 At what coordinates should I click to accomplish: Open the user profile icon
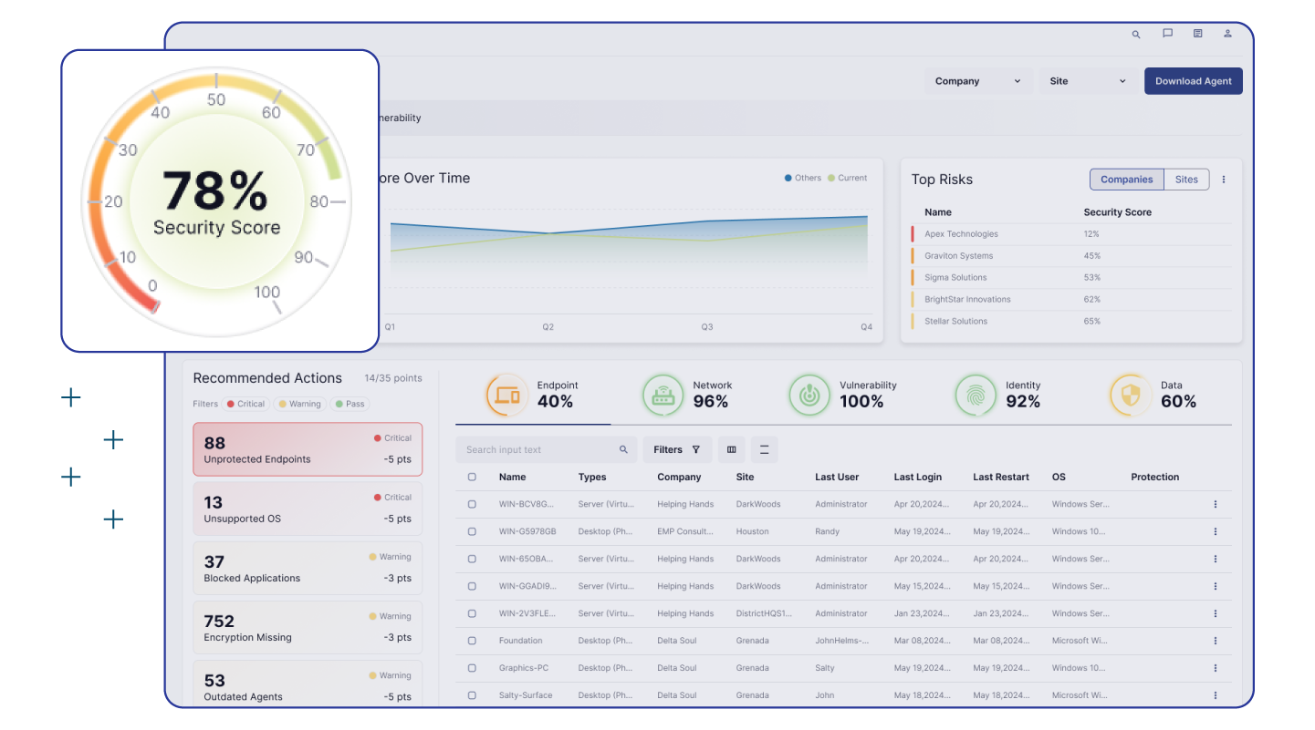point(1227,34)
